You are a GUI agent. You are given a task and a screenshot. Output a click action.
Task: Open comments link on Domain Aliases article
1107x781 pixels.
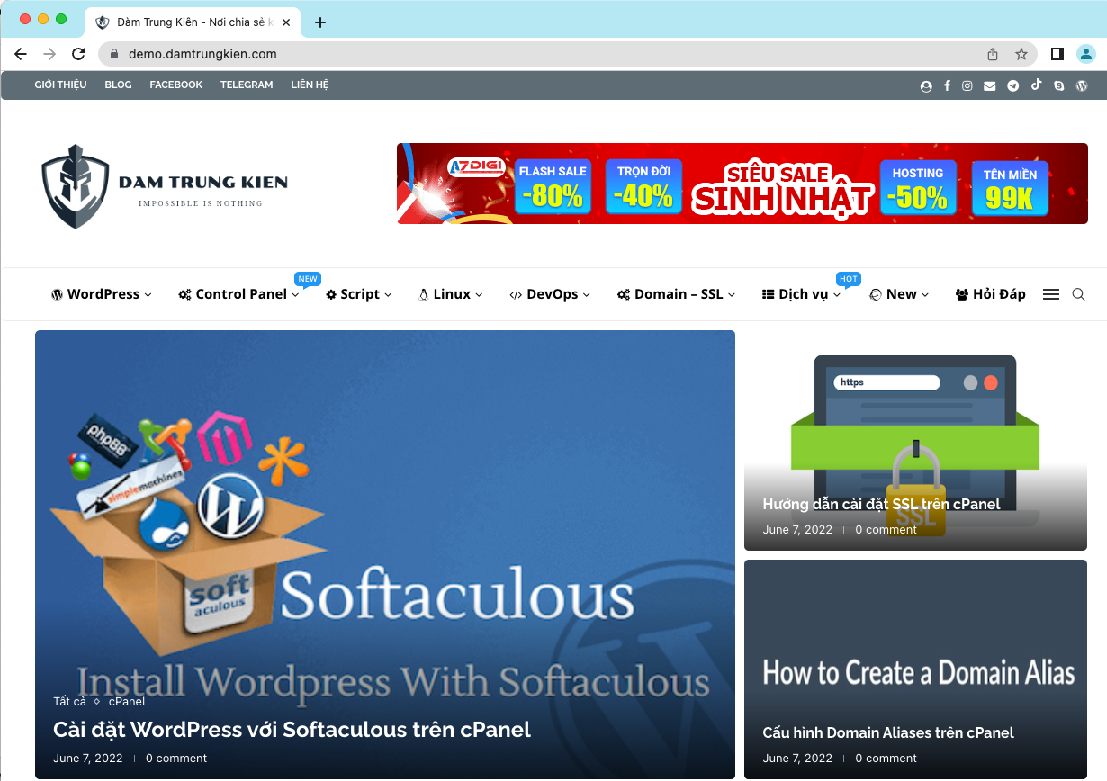[886, 759]
